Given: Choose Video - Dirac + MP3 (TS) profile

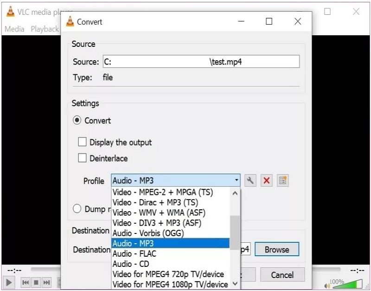Looking at the screenshot, I should click(170, 202).
